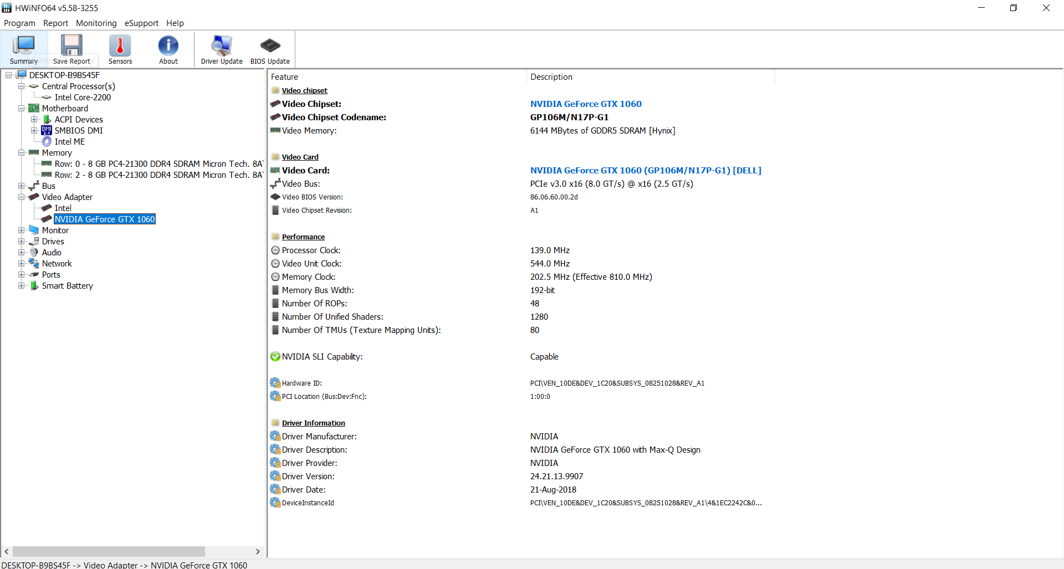The height and width of the screenshot is (569, 1064).
Task: Select the driver version 24.21.13.9907 value
Action: coord(556,476)
